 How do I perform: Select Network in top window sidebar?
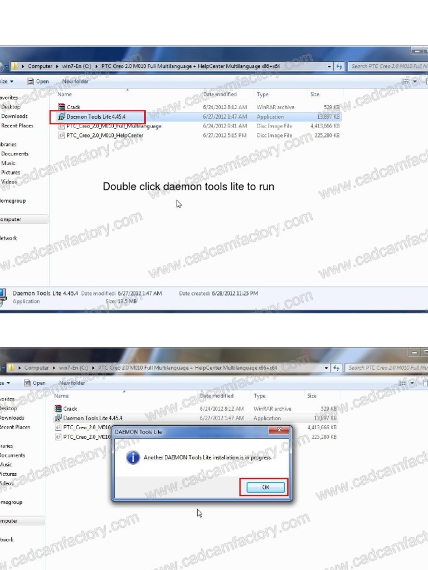(8, 238)
